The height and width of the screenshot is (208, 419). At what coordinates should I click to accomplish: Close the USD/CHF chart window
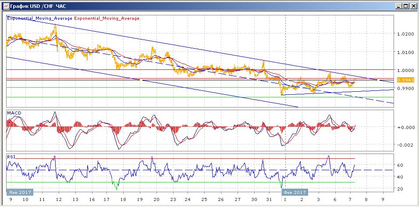413,6
